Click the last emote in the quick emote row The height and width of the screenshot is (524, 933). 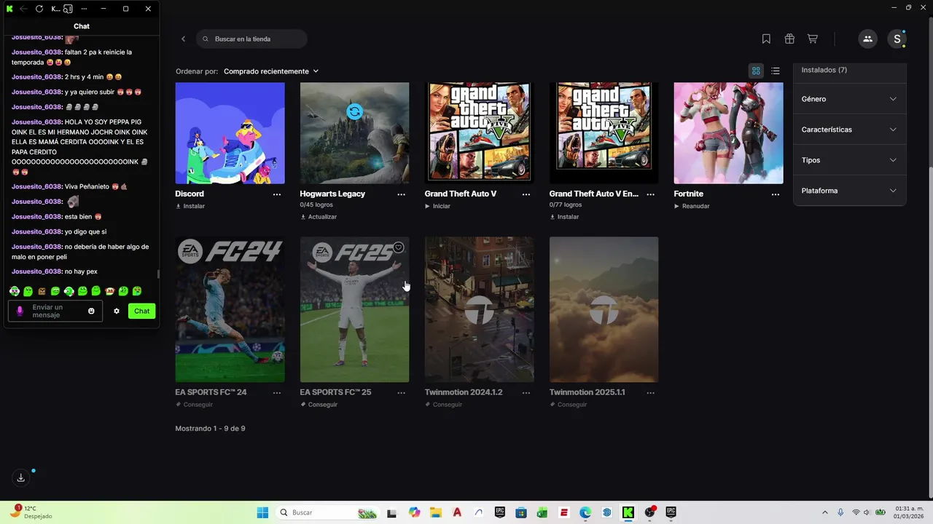136,291
